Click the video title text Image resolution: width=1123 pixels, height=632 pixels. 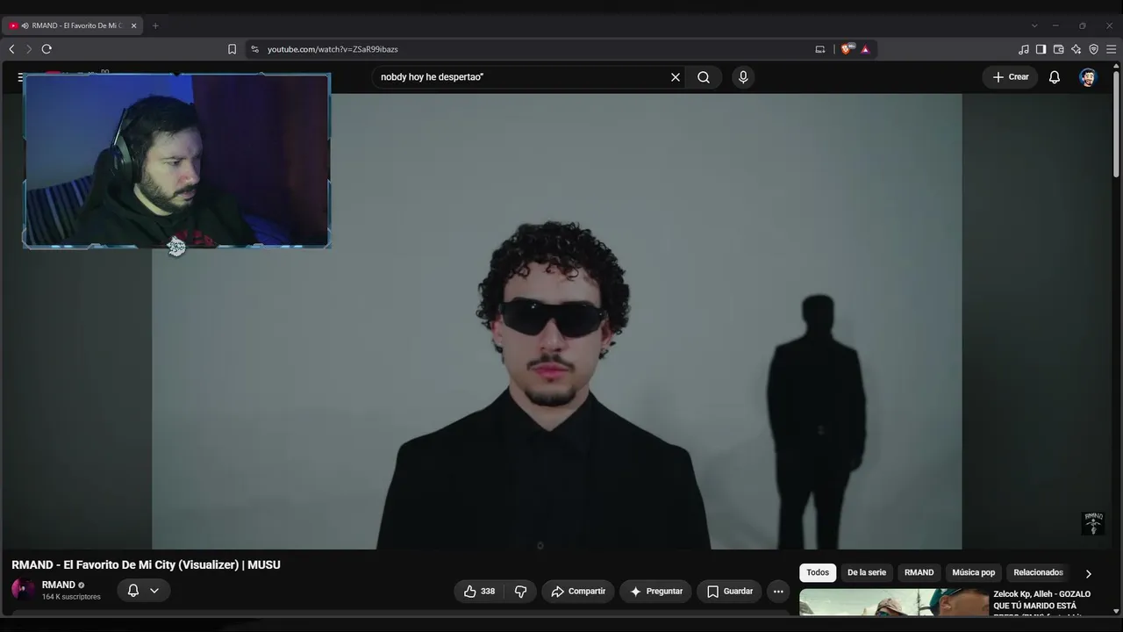[x=146, y=564]
